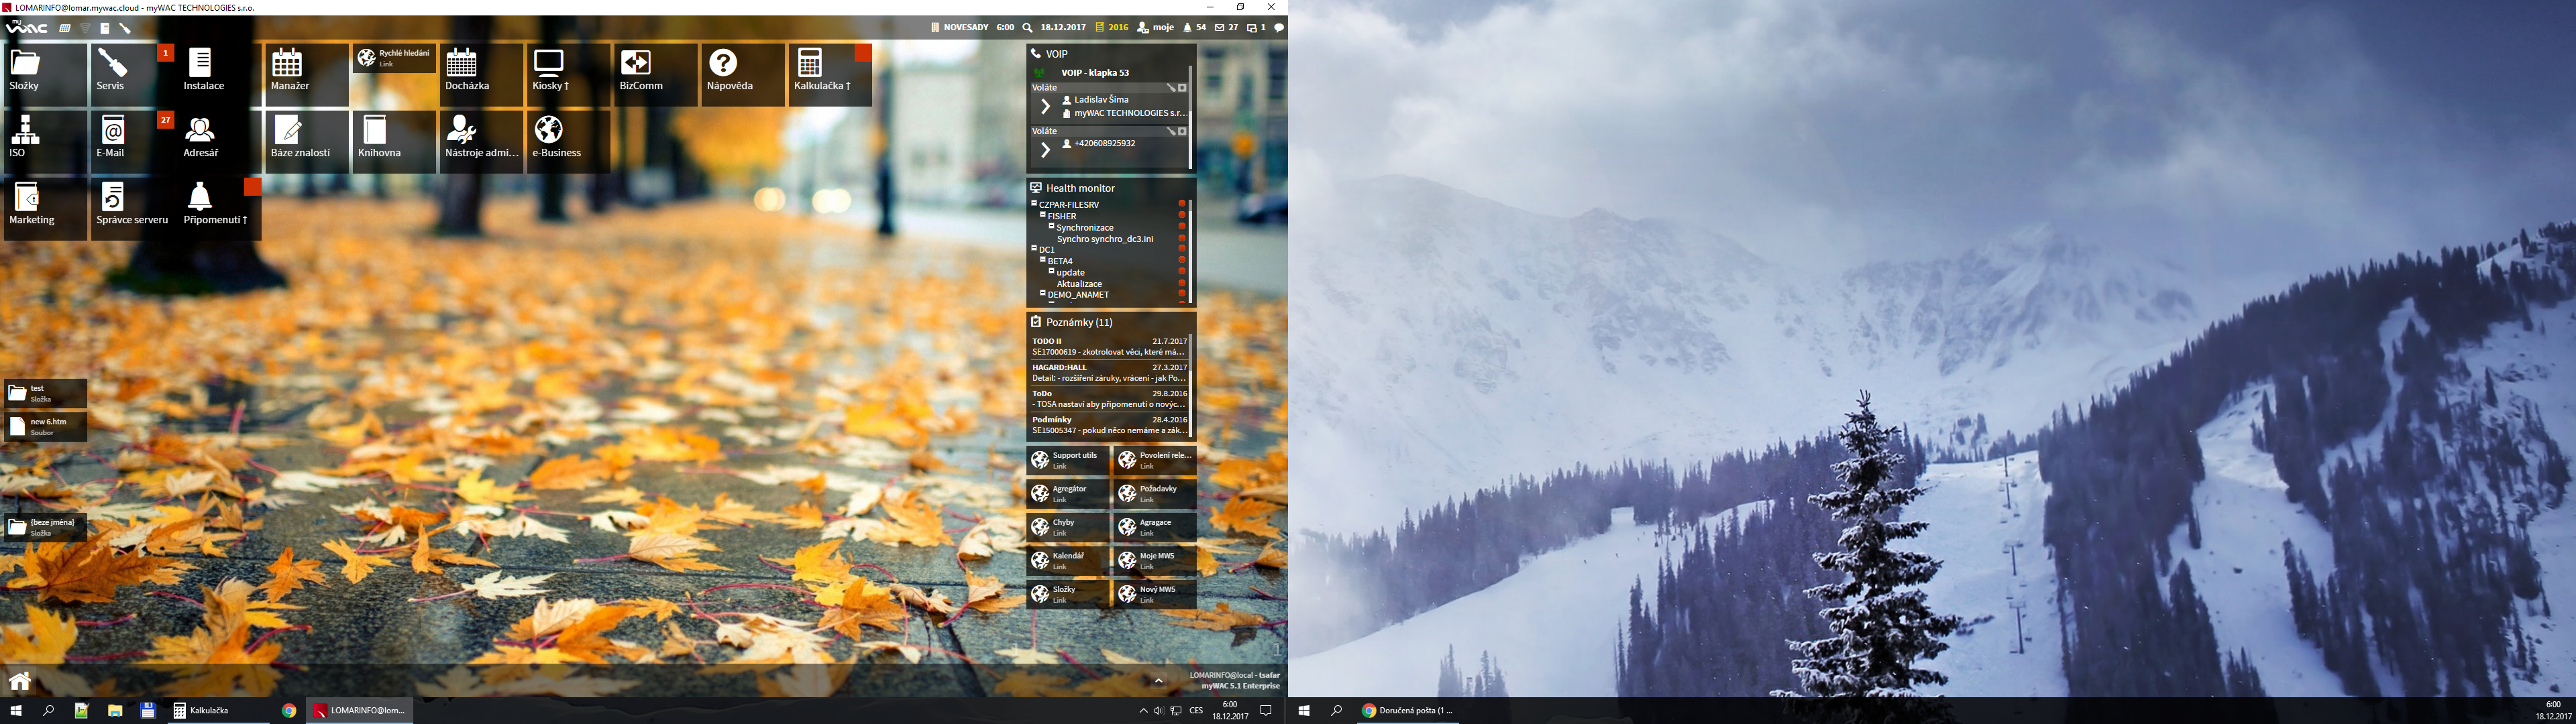
Task: Expand the Ladislav Šíma call entry arrow
Action: pos(1045,106)
